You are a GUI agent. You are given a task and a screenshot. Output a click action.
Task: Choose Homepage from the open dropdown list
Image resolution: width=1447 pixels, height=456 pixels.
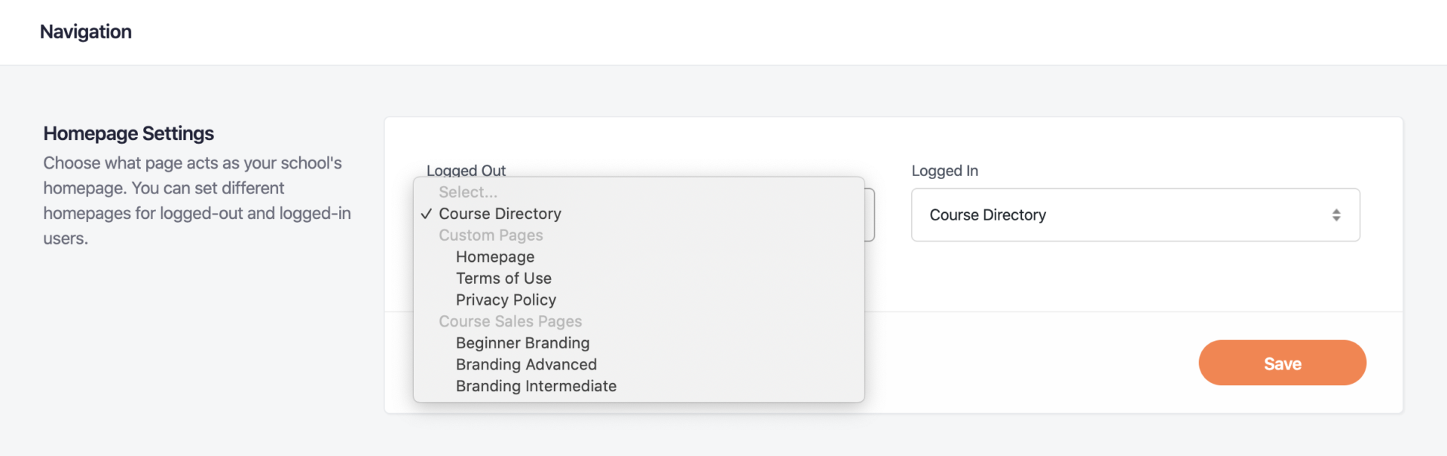pyautogui.click(x=494, y=257)
